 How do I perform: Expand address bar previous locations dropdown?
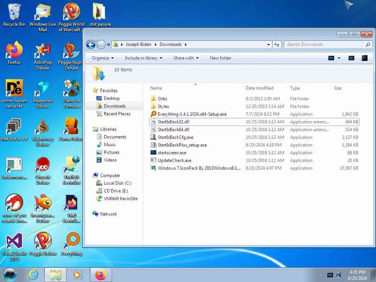click(268, 44)
